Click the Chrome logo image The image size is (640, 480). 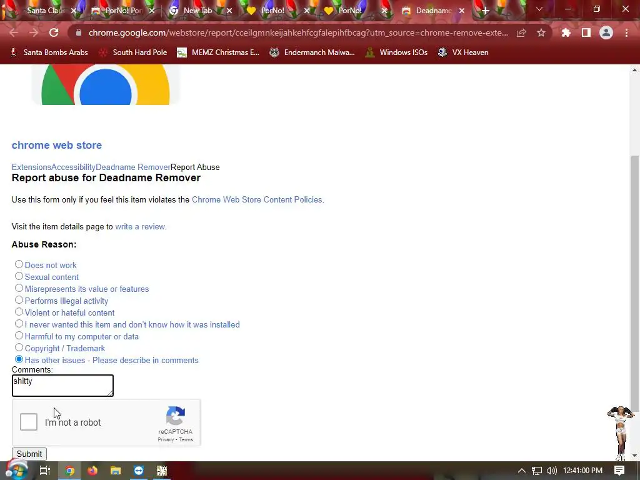point(106,84)
